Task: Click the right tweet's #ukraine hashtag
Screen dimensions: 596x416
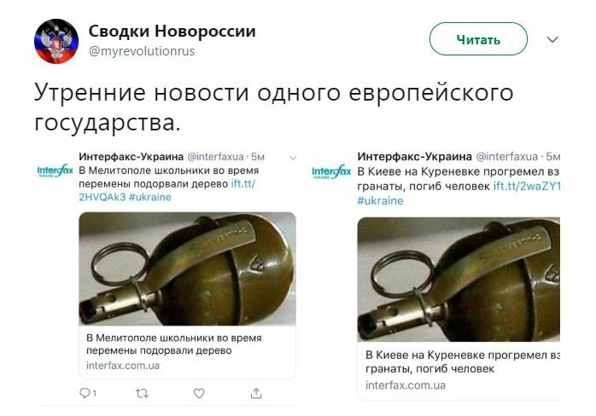Action: point(380,200)
